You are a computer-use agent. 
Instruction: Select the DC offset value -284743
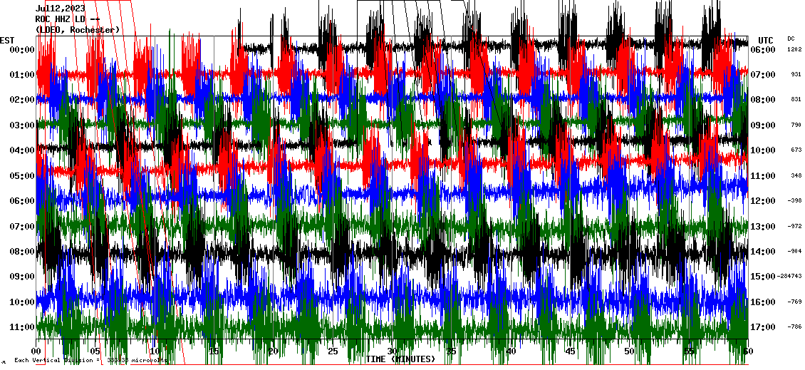click(791, 277)
